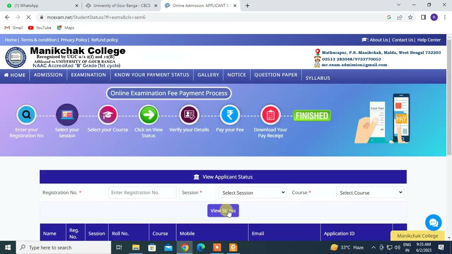Click the Enter Registration No. field
This screenshot has width=452, height=254.
click(x=142, y=193)
